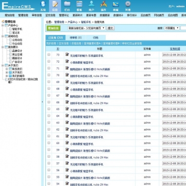Tick the checkbox for row ID 58

[49, 156]
